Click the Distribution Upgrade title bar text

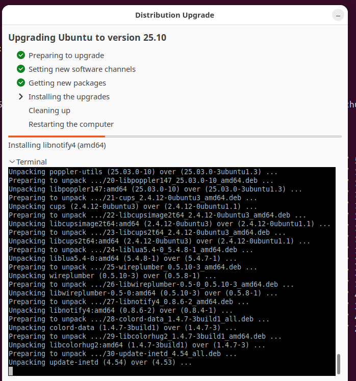tap(175, 15)
